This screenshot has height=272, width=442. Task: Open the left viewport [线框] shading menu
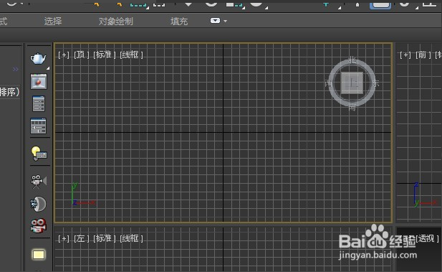pos(131,238)
